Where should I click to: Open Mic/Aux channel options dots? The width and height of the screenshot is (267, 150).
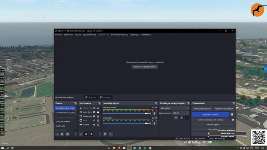(155, 123)
